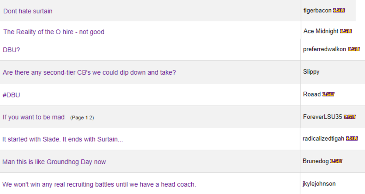The image size is (365, 194).
Task: Click the LSU badge beside tigerbacon
Action: [x=339, y=11]
